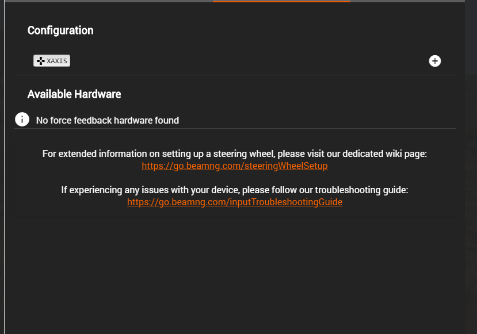Select the XAXIS binding chip
Image resolution: width=477 pixels, height=334 pixels.
(52, 61)
